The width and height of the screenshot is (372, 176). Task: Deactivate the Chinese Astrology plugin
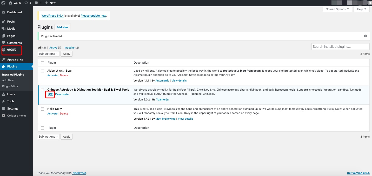[x=62, y=94]
